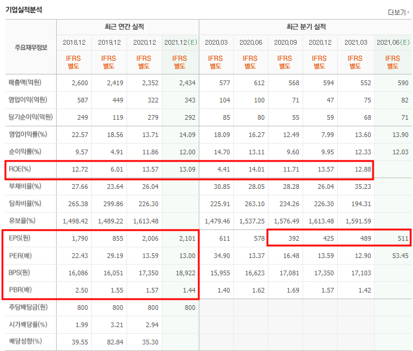Click the 2,101 estimated EPS value
Viewport: 413px width, 351px height.
pos(187,238)
